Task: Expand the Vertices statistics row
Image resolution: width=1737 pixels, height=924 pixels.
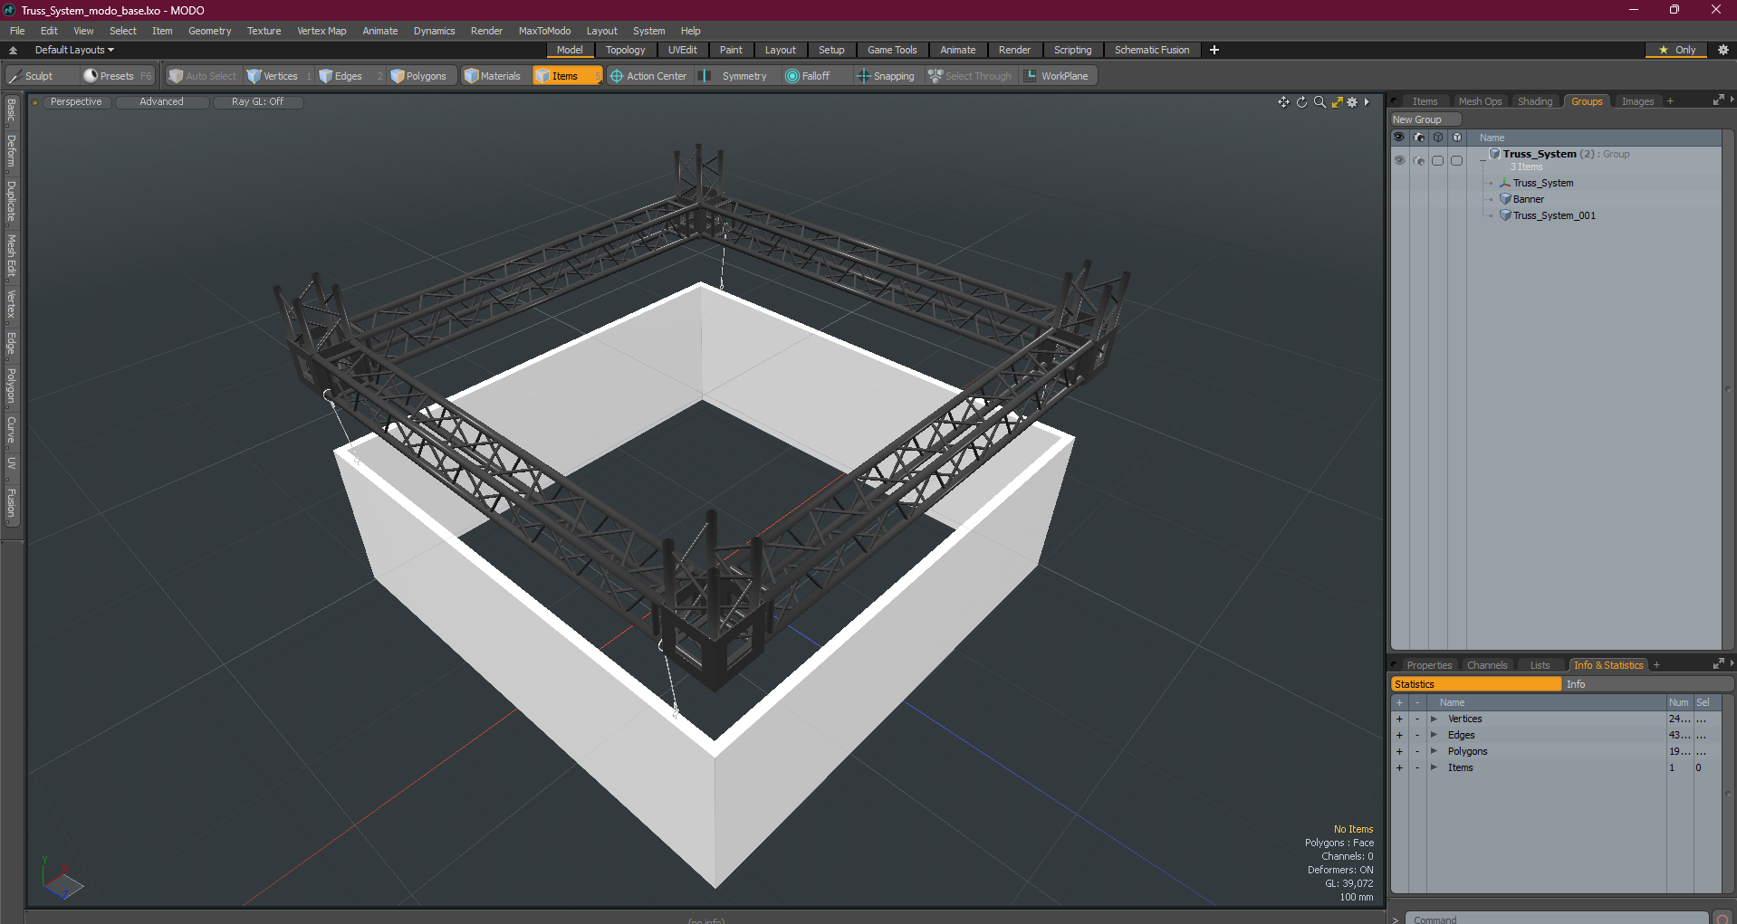Action: tap(1434, 719)
